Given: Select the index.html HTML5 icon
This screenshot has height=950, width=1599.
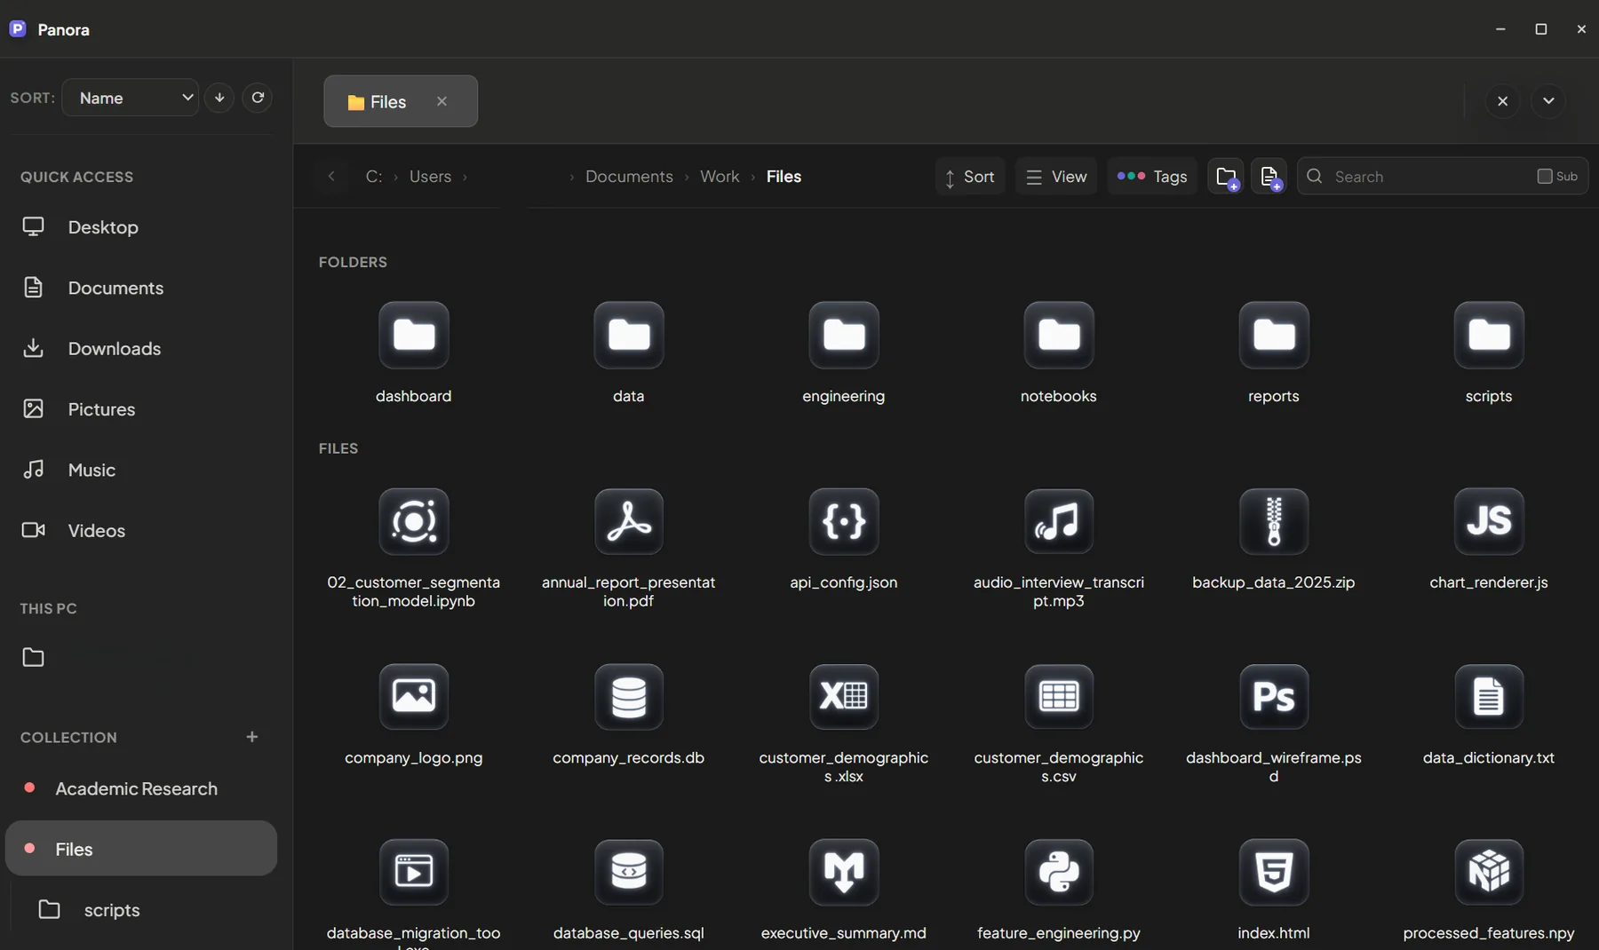Looking at the screenshot, I should click(x=1274, y=872).
